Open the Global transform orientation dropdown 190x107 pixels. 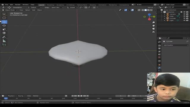coord(72,7)
